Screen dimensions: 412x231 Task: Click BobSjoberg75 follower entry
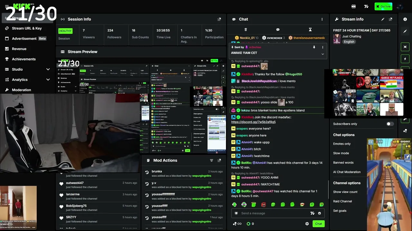click(98, 208)
